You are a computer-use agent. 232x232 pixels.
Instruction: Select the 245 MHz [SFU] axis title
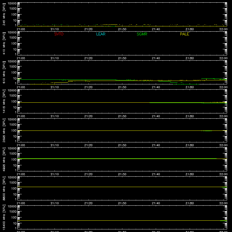4,14
